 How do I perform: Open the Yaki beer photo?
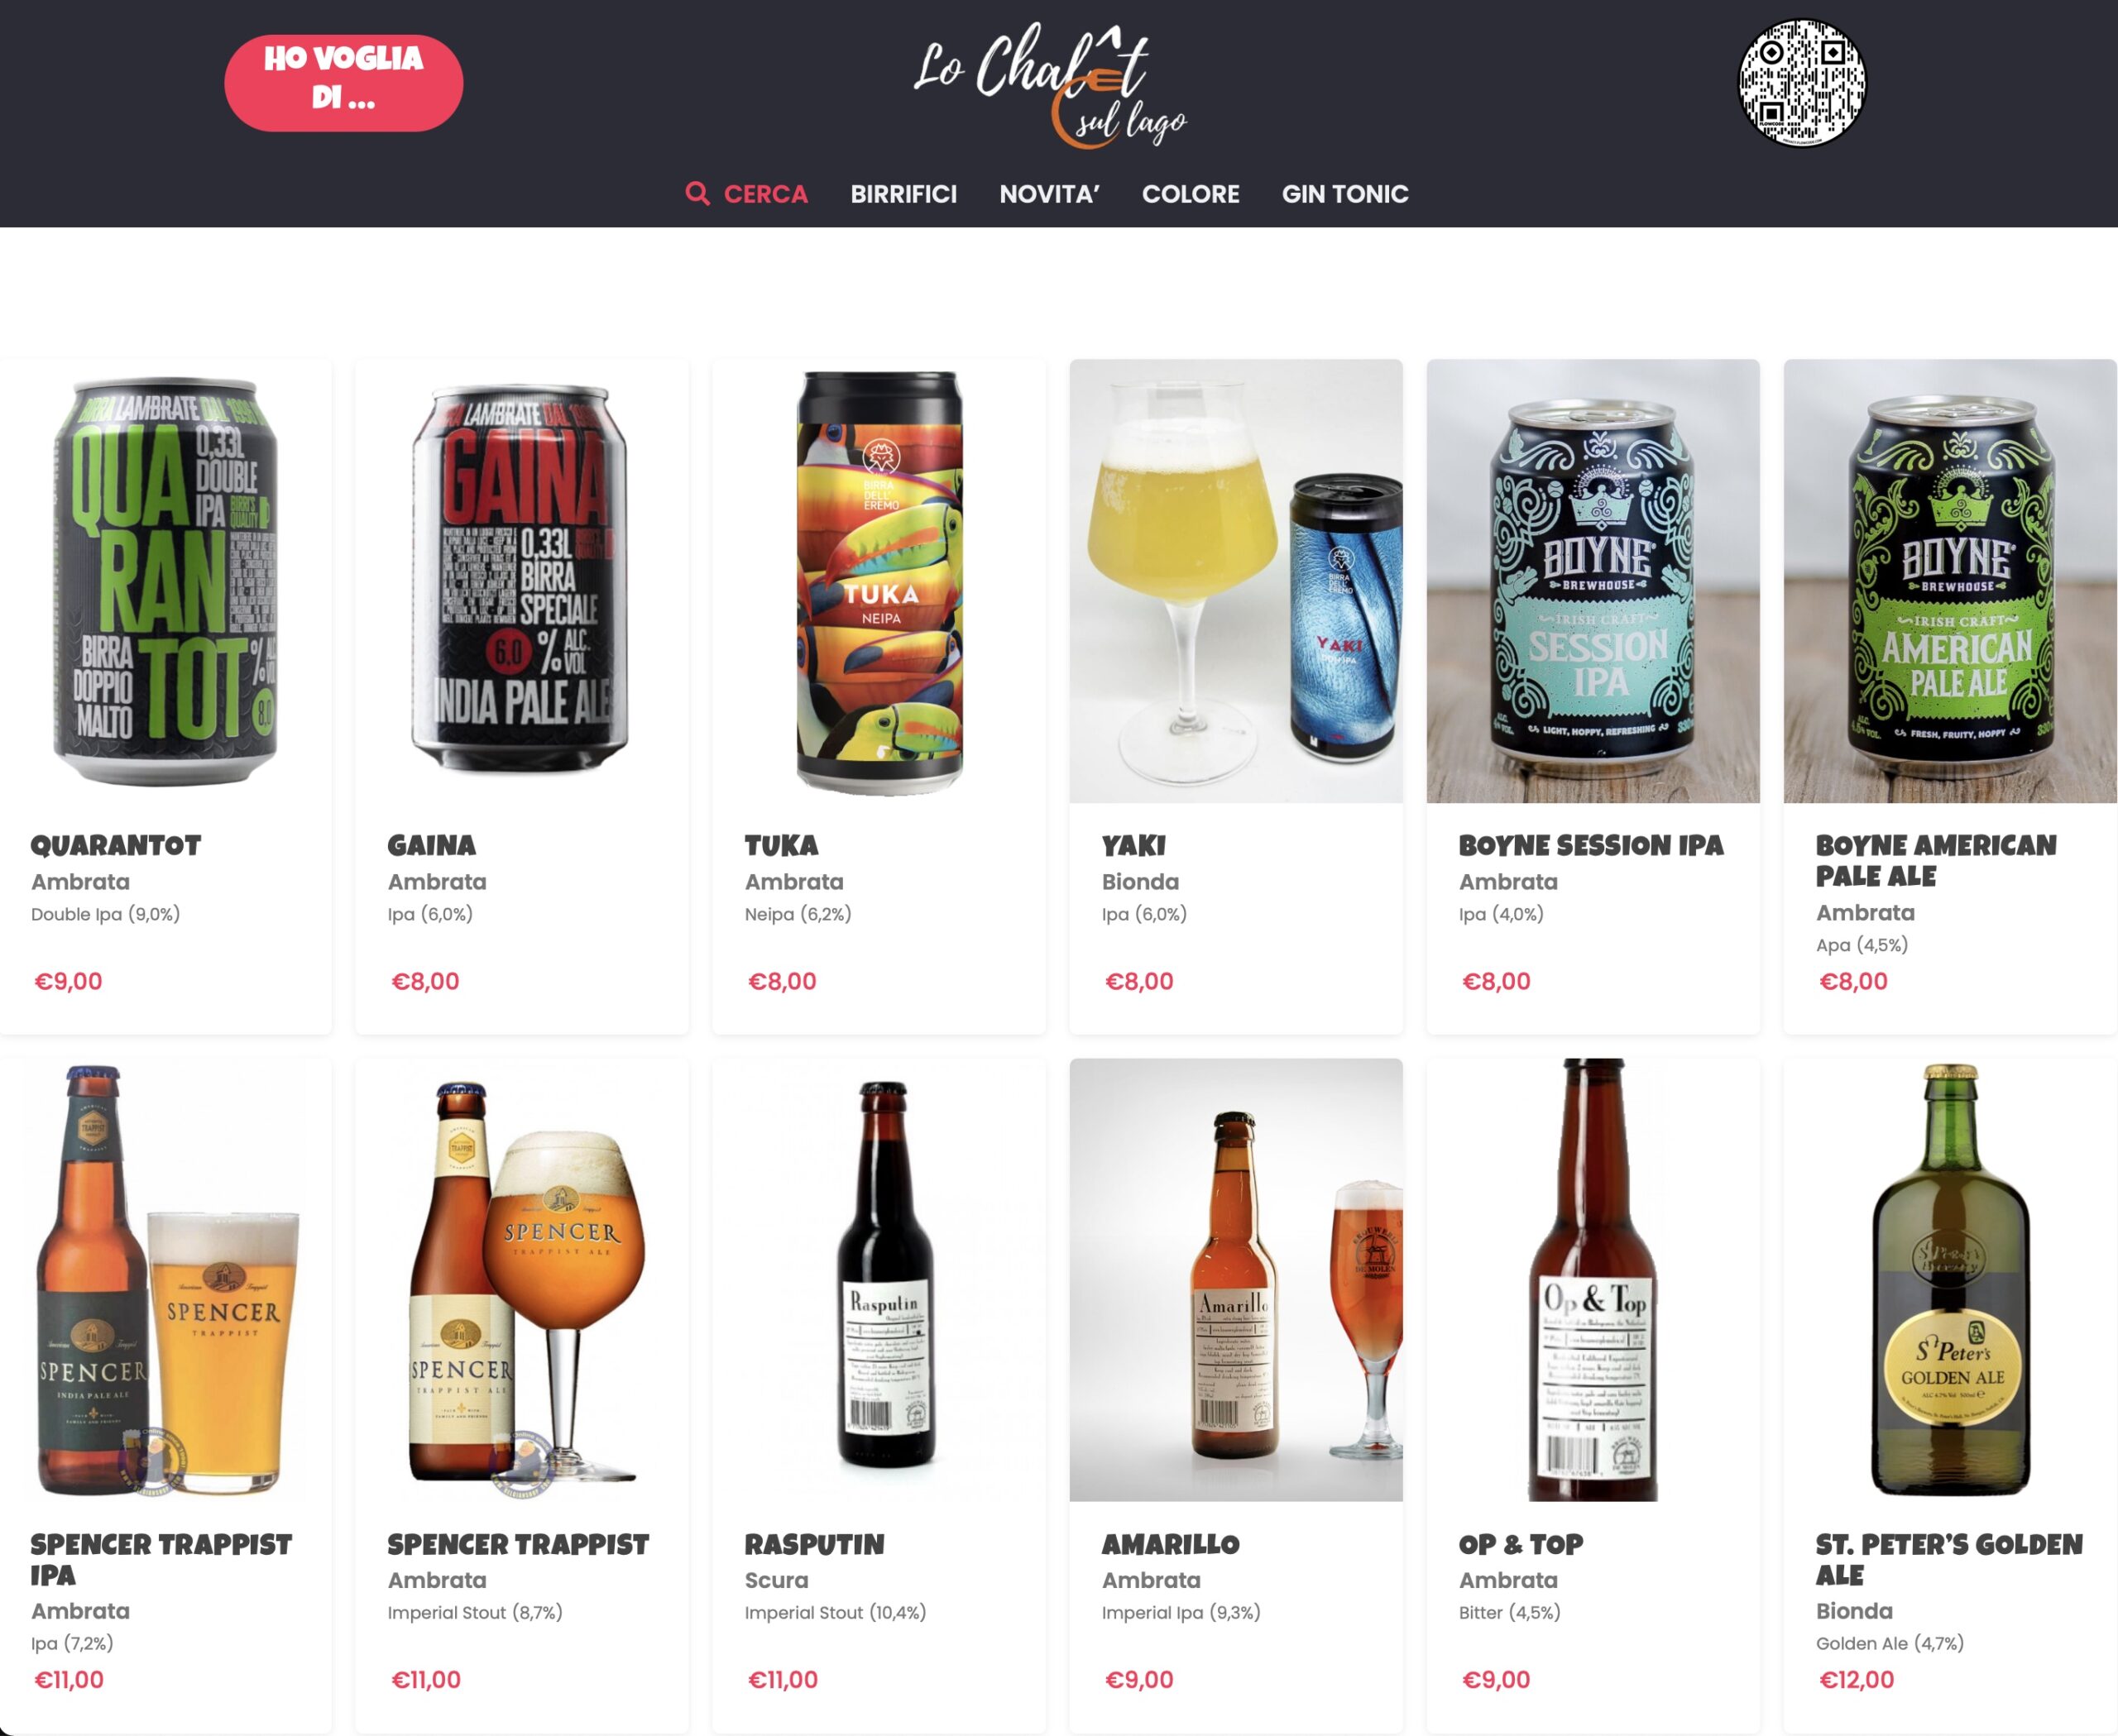click(1235, 581)
